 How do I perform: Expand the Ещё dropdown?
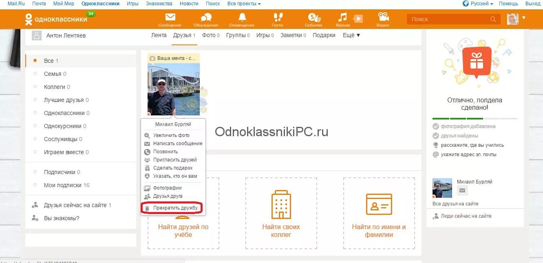pyautogui.click(x=351, y=35)
